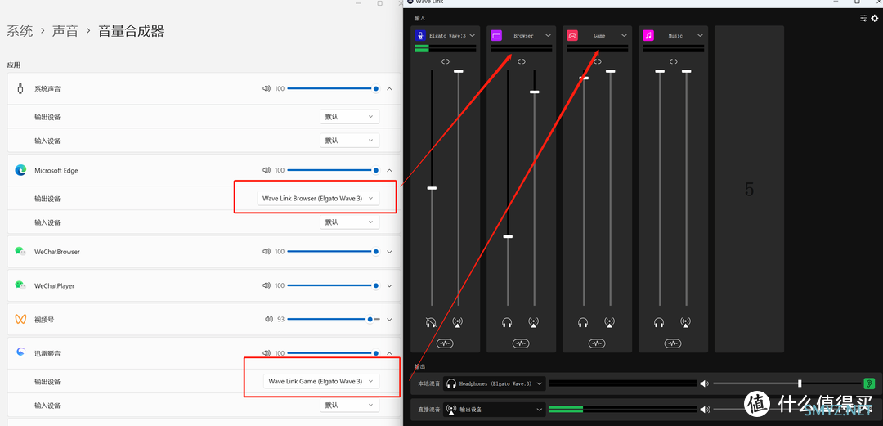Mute stream output on Game channel

(610, 323)
